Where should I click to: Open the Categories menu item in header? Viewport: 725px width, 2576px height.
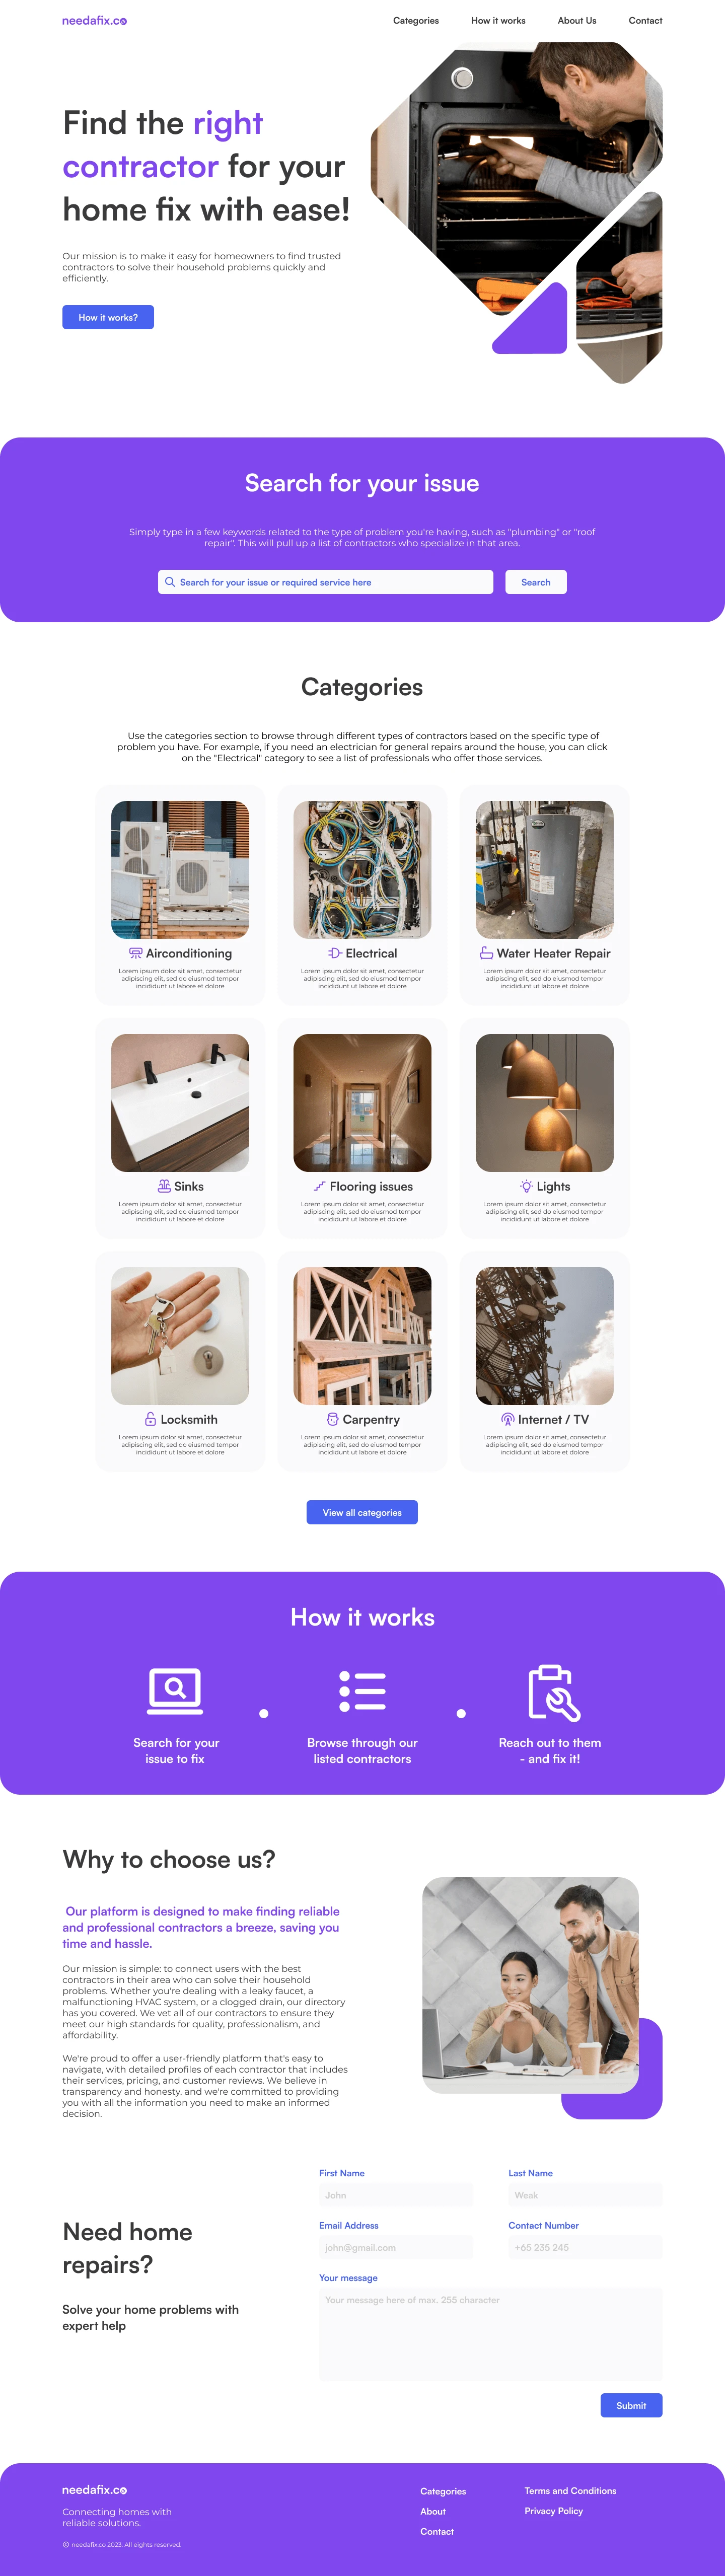pyautogui.click(x=416, y=20)
